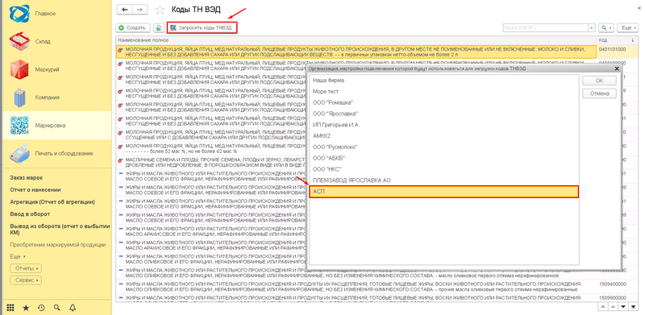Navigate back with the left arrow
The width and height of the screenshot is (645, 315).
click(125, 10)
